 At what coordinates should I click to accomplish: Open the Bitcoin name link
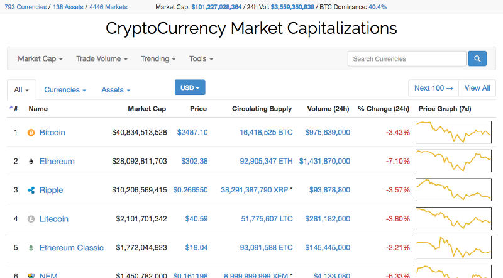52,133
